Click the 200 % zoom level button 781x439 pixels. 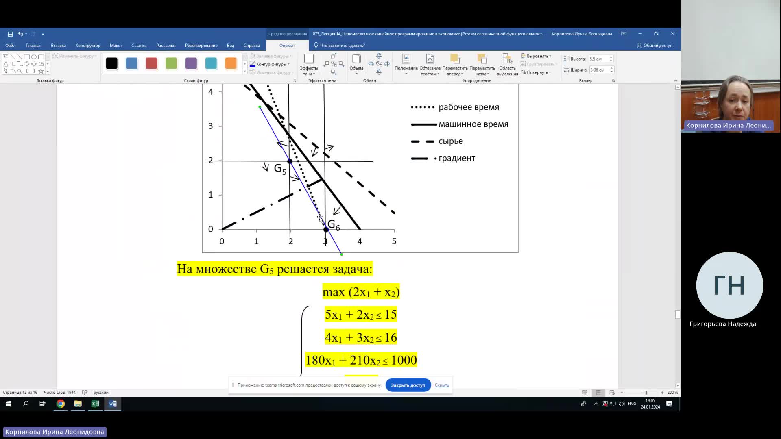point(672,393)
